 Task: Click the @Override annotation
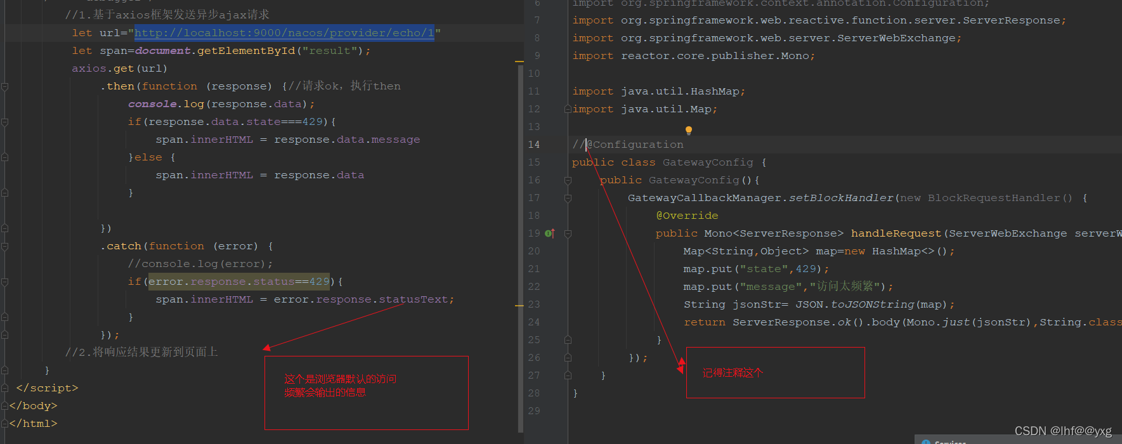point(687,216)
